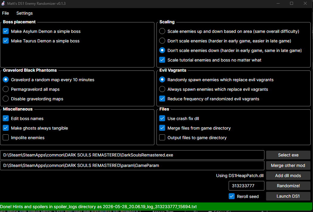Click the Launch DS1 button
Image resolution: width=313 pixels, height=212 pixels.
[x=288, y=196]
